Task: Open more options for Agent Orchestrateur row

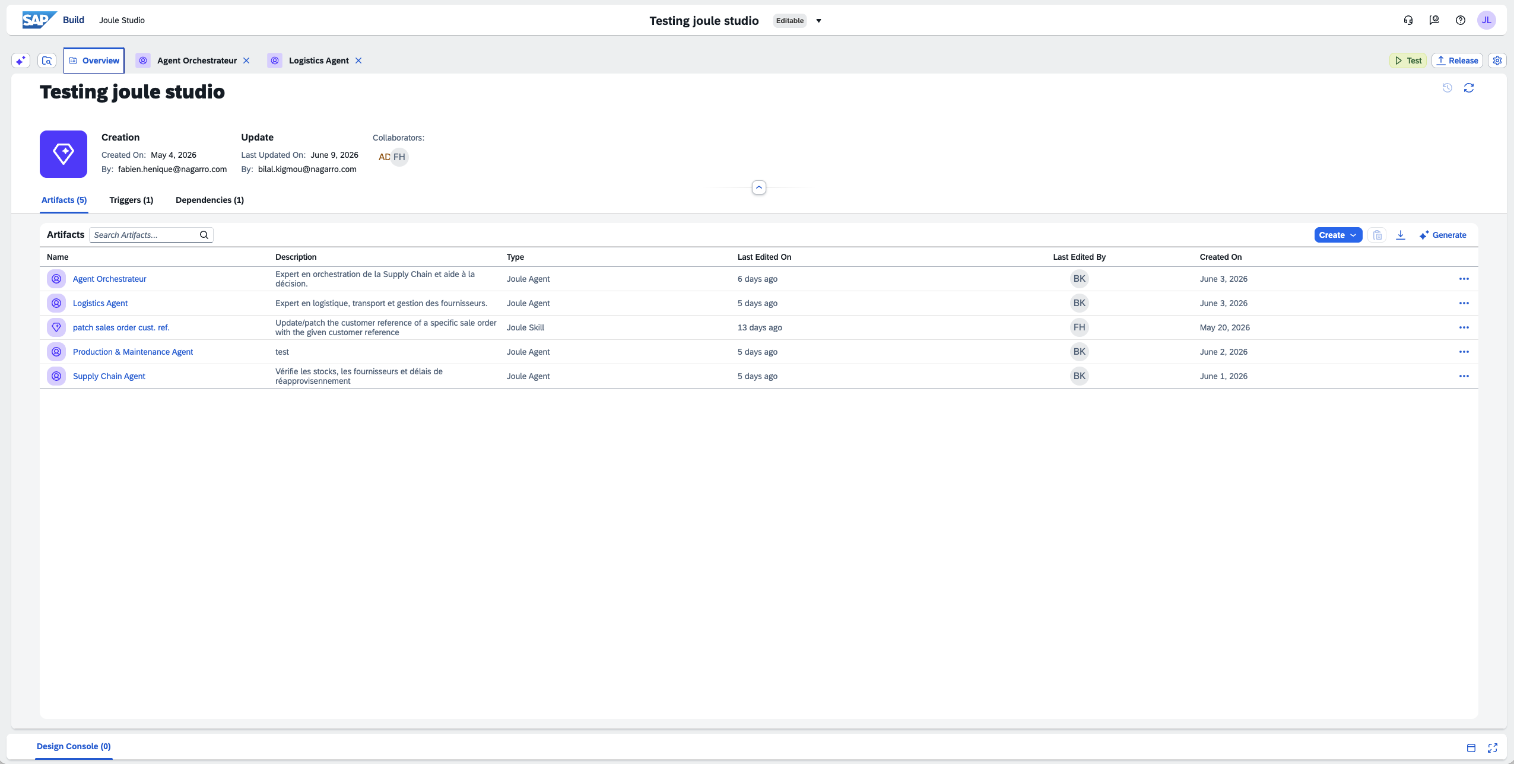Action: click(x=1464, y=279)
